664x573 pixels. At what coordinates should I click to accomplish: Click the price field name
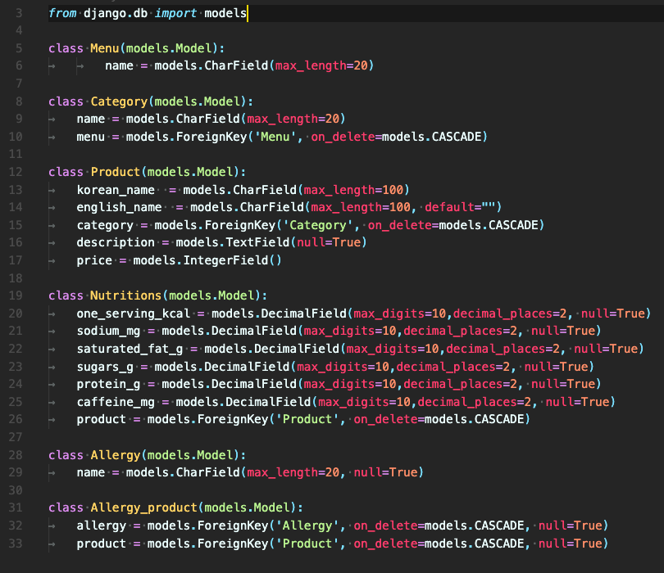point(94,260)
